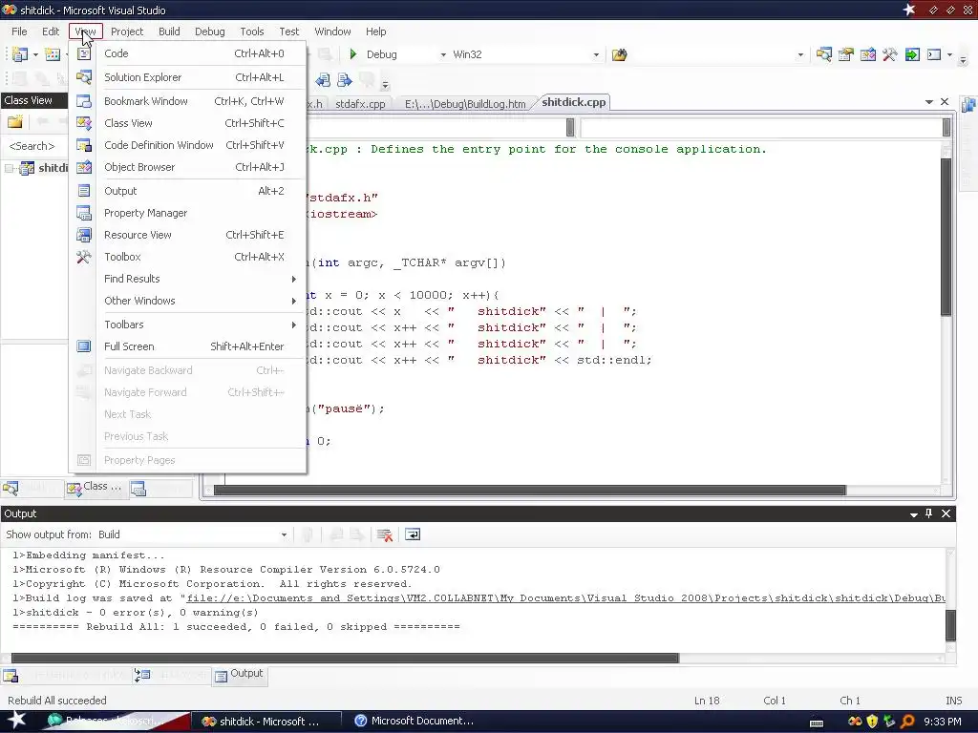The image size is (978, 733).
Task: Click the Add New Item toolbar icon
Action: click(53, 54)
